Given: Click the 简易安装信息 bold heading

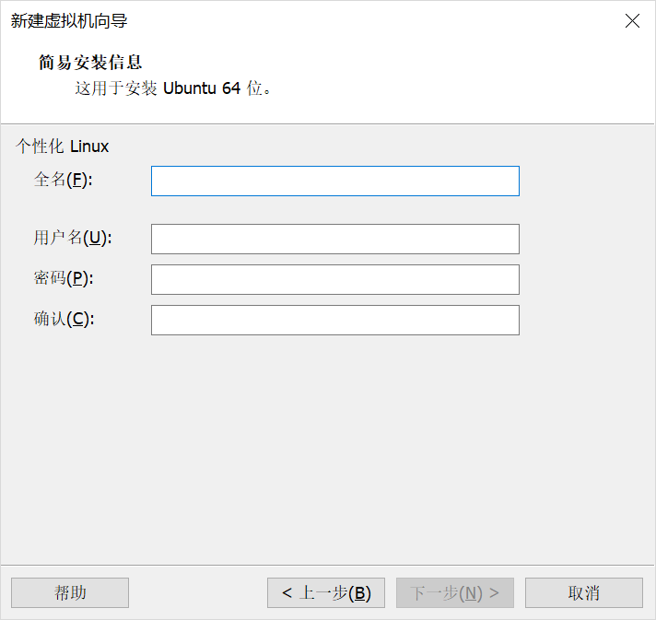Looking at the screenshot, I should [x=90, y=63].
